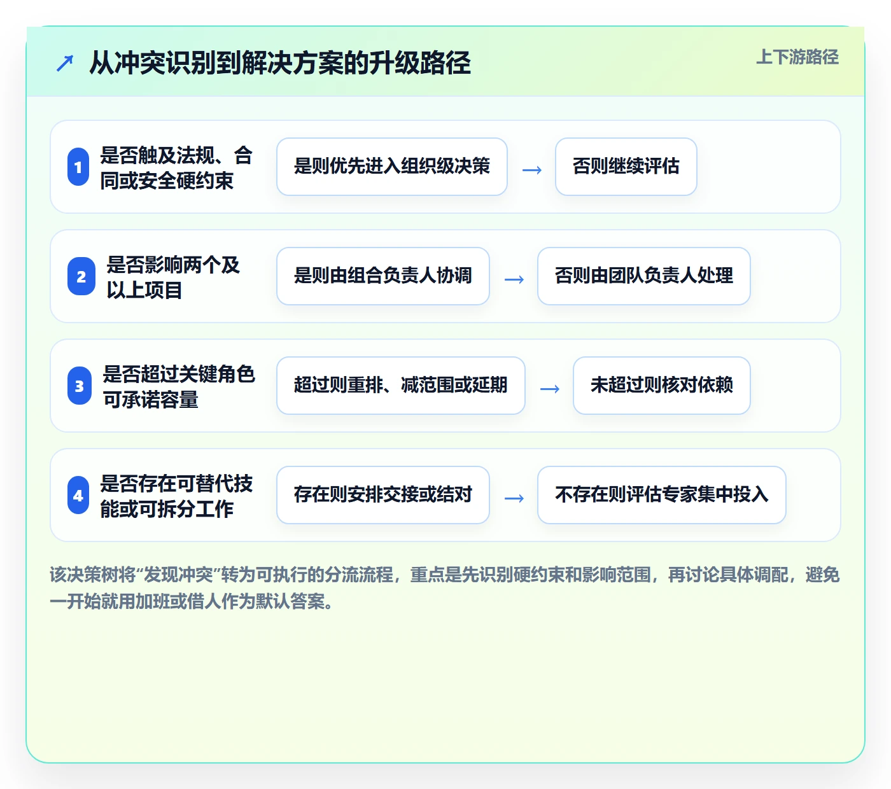Image resolution: width=891 pixels, height=789 pixels.
Task: Click the question 是否超过关键角色可承诺容量
Action: click(x=179, y=386)
